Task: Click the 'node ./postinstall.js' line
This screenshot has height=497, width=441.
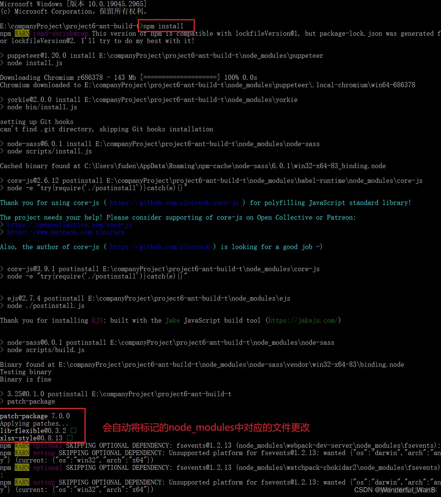Action: (x=42, y=306)
